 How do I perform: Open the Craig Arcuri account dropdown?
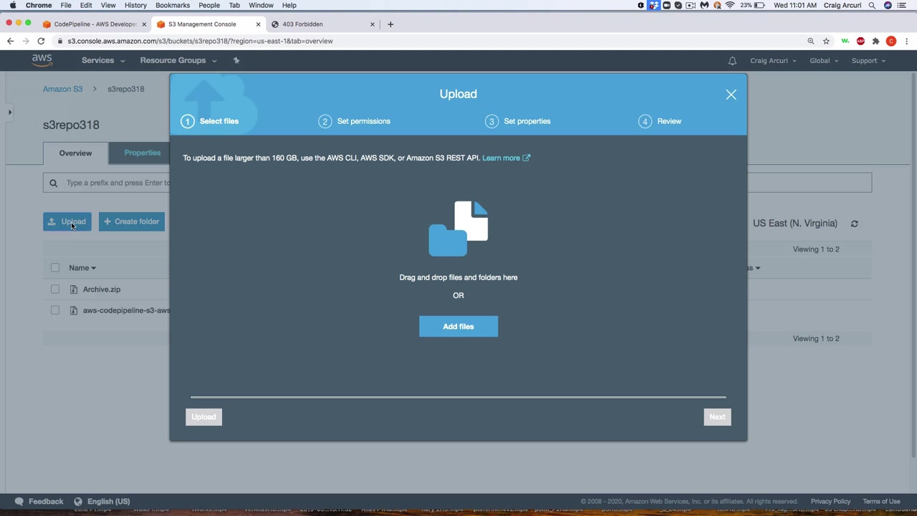773,61
